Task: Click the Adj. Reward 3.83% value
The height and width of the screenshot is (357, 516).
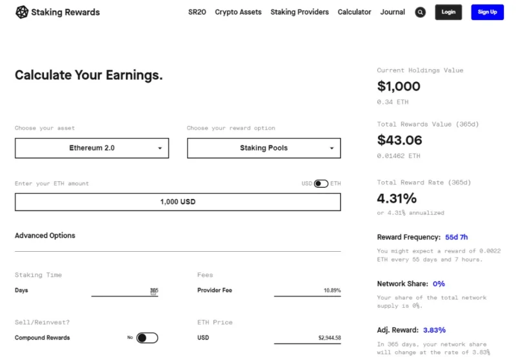Action: [434, 330]
